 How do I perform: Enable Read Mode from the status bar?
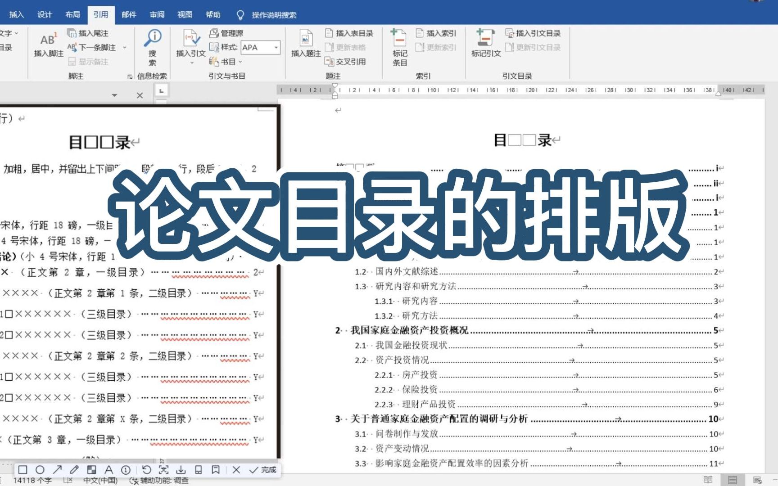(708, 479)
